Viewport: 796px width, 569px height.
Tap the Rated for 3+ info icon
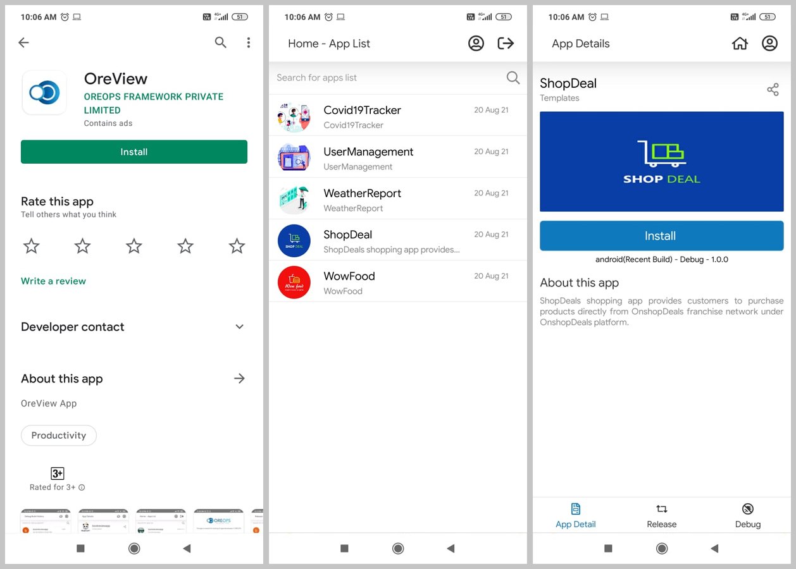82,487
